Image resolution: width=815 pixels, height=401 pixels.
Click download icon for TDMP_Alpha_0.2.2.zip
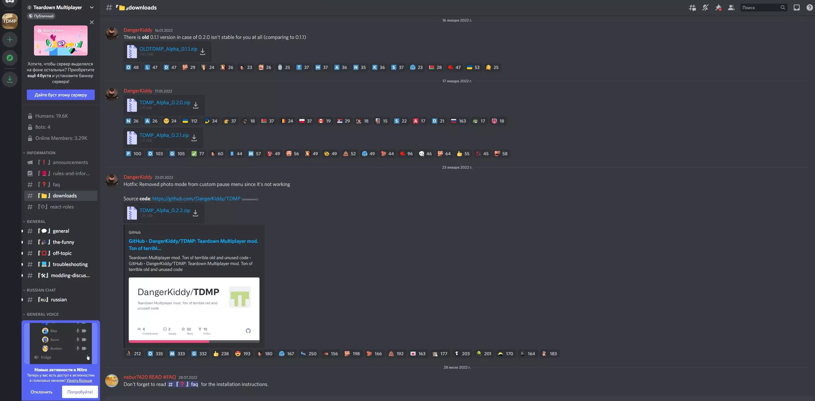pos(195,213)
